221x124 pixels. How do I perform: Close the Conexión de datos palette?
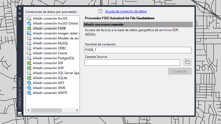20,8
